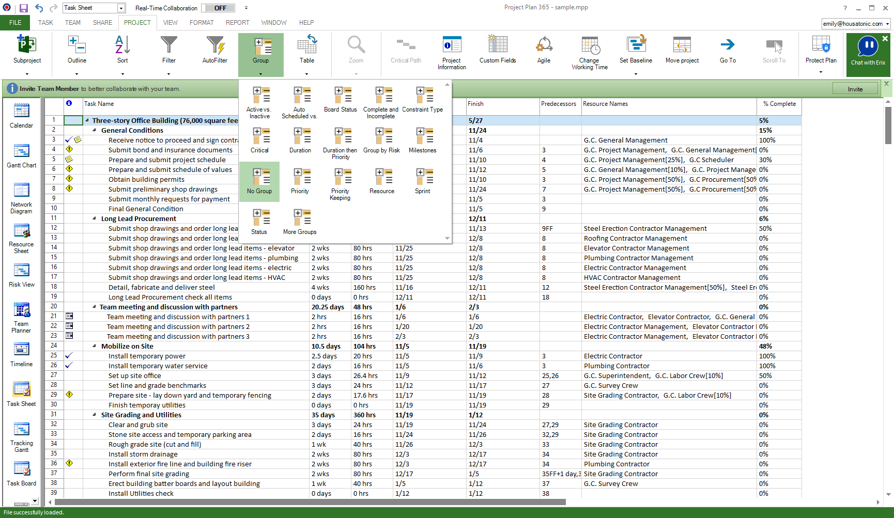Expand the Group button dropdown arrow

click(260, 73)
